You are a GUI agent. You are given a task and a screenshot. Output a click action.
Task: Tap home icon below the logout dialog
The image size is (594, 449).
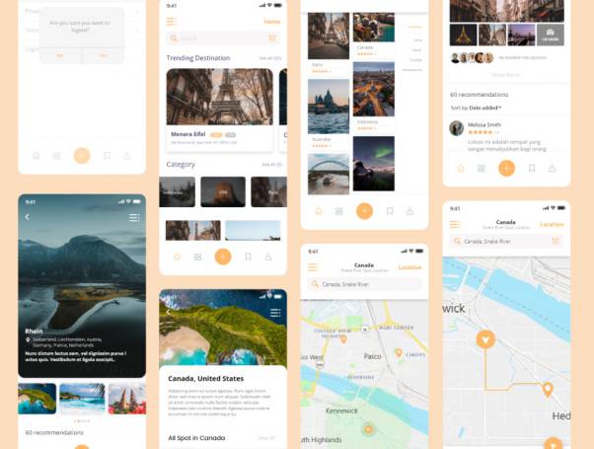[x=37, y=156]
